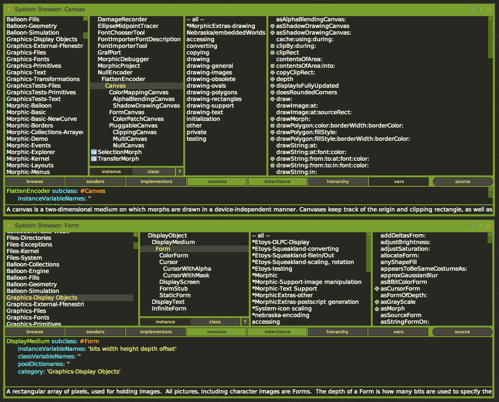
Task: Click the square icon beside contentsOfArea:into:
Action: coord(273,66)
